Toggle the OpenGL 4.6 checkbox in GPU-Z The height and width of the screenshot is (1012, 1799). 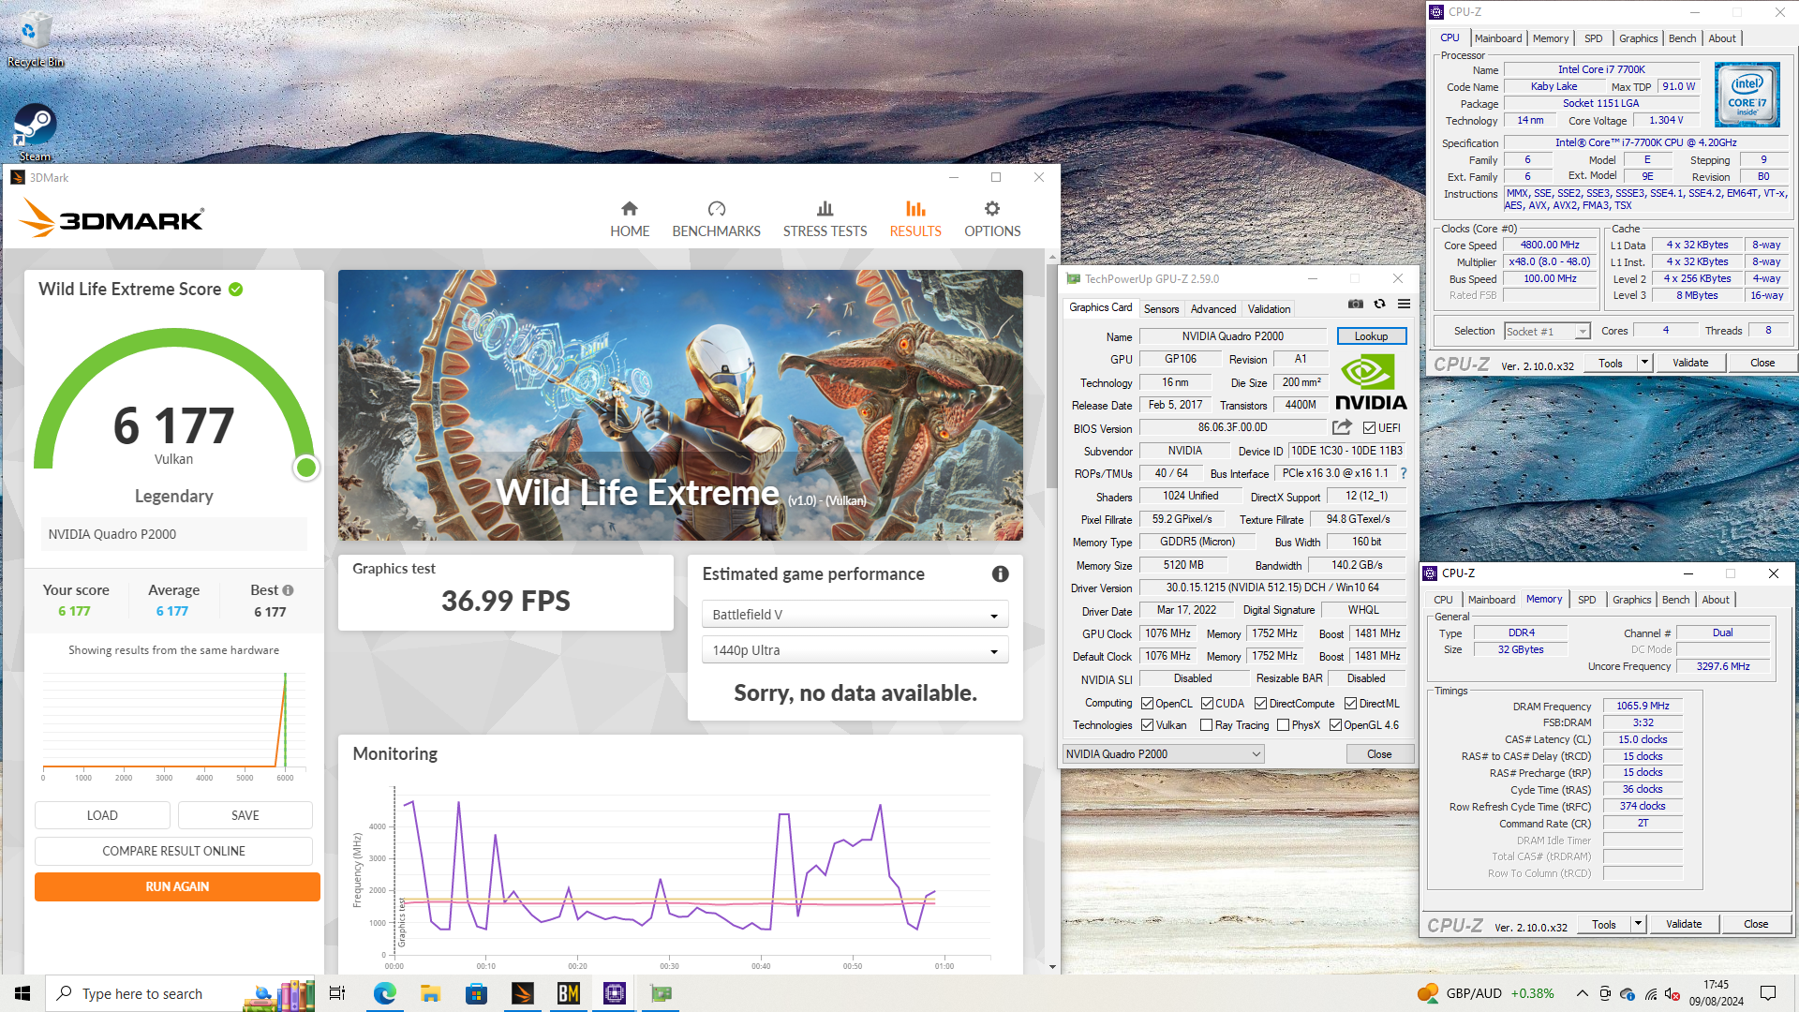click(x=1335, y=725)
